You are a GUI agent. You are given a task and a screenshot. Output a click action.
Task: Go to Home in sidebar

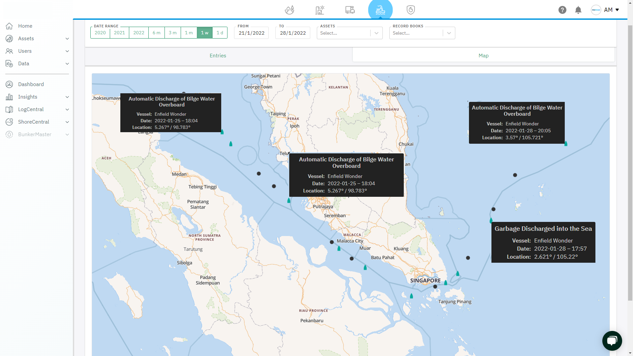click(25, 26)
